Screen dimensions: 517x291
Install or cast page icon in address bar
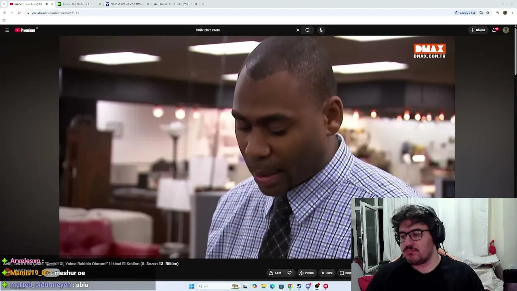click(x=481, y=13)
